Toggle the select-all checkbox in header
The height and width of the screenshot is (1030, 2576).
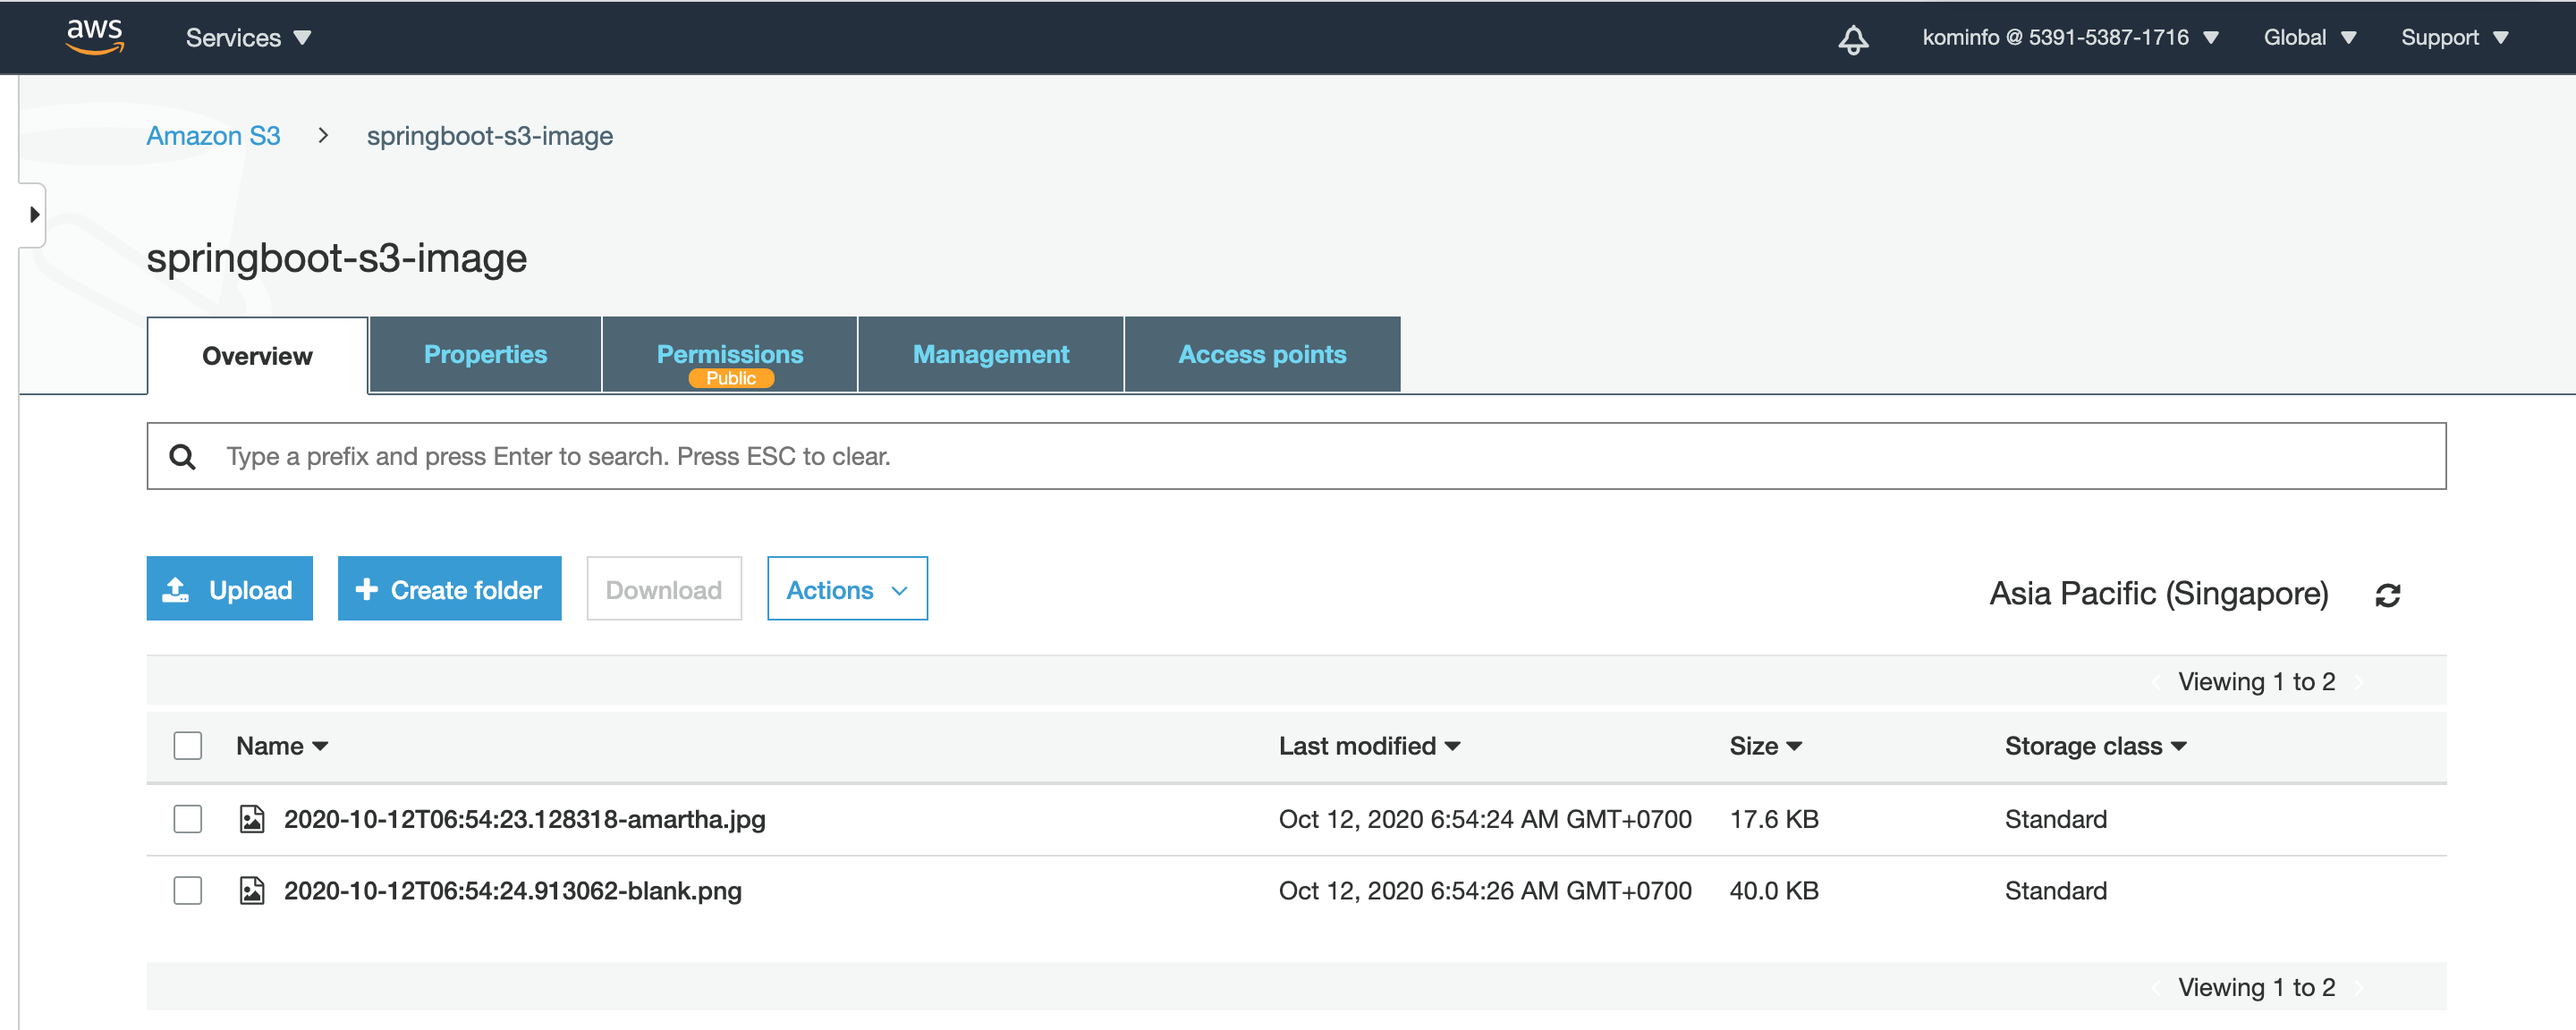[187, 746]
